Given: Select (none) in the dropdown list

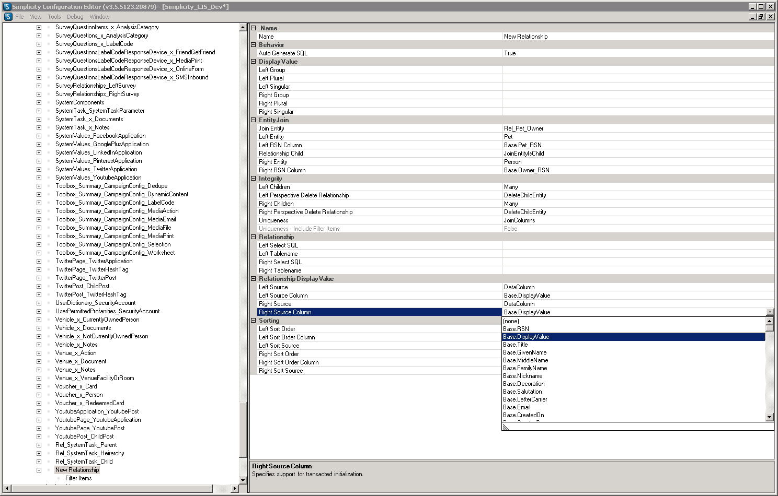Looking at the screenshot, I should (633, 321).
